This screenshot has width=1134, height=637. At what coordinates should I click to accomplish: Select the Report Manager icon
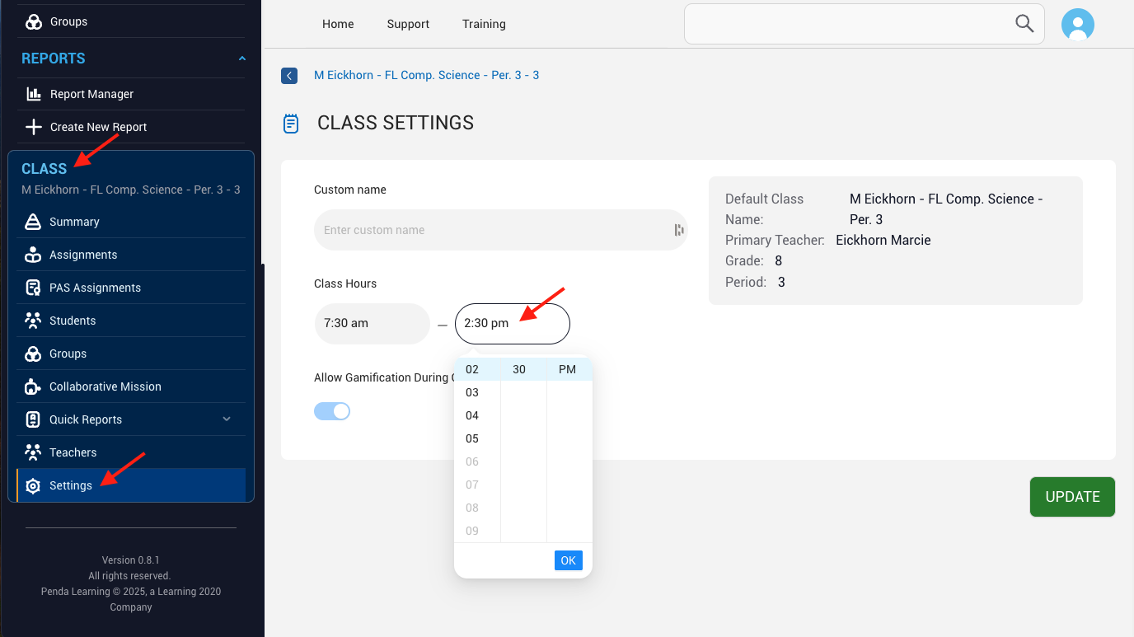pyautogui.click(x=33, y=93)
